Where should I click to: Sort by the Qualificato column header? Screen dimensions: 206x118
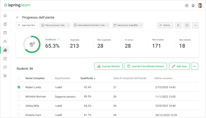point(88,78)
